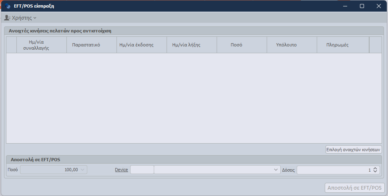Image resolution: width=388 pixels, height=196 pixels.
Task: Click the Device code input box
Action: (x=142, y=170)
